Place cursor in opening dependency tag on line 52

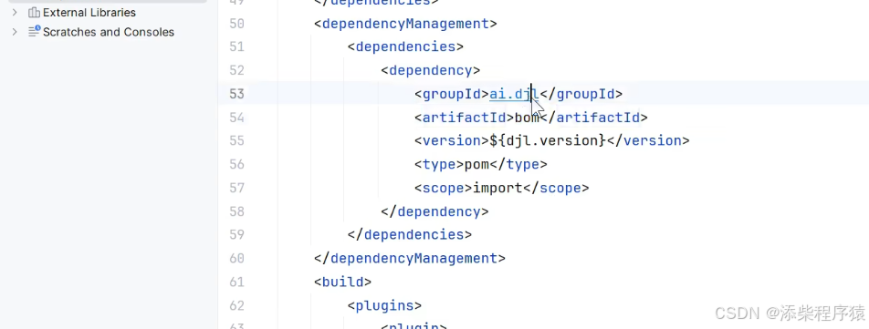pyautogui.click(x=430, y=71)
